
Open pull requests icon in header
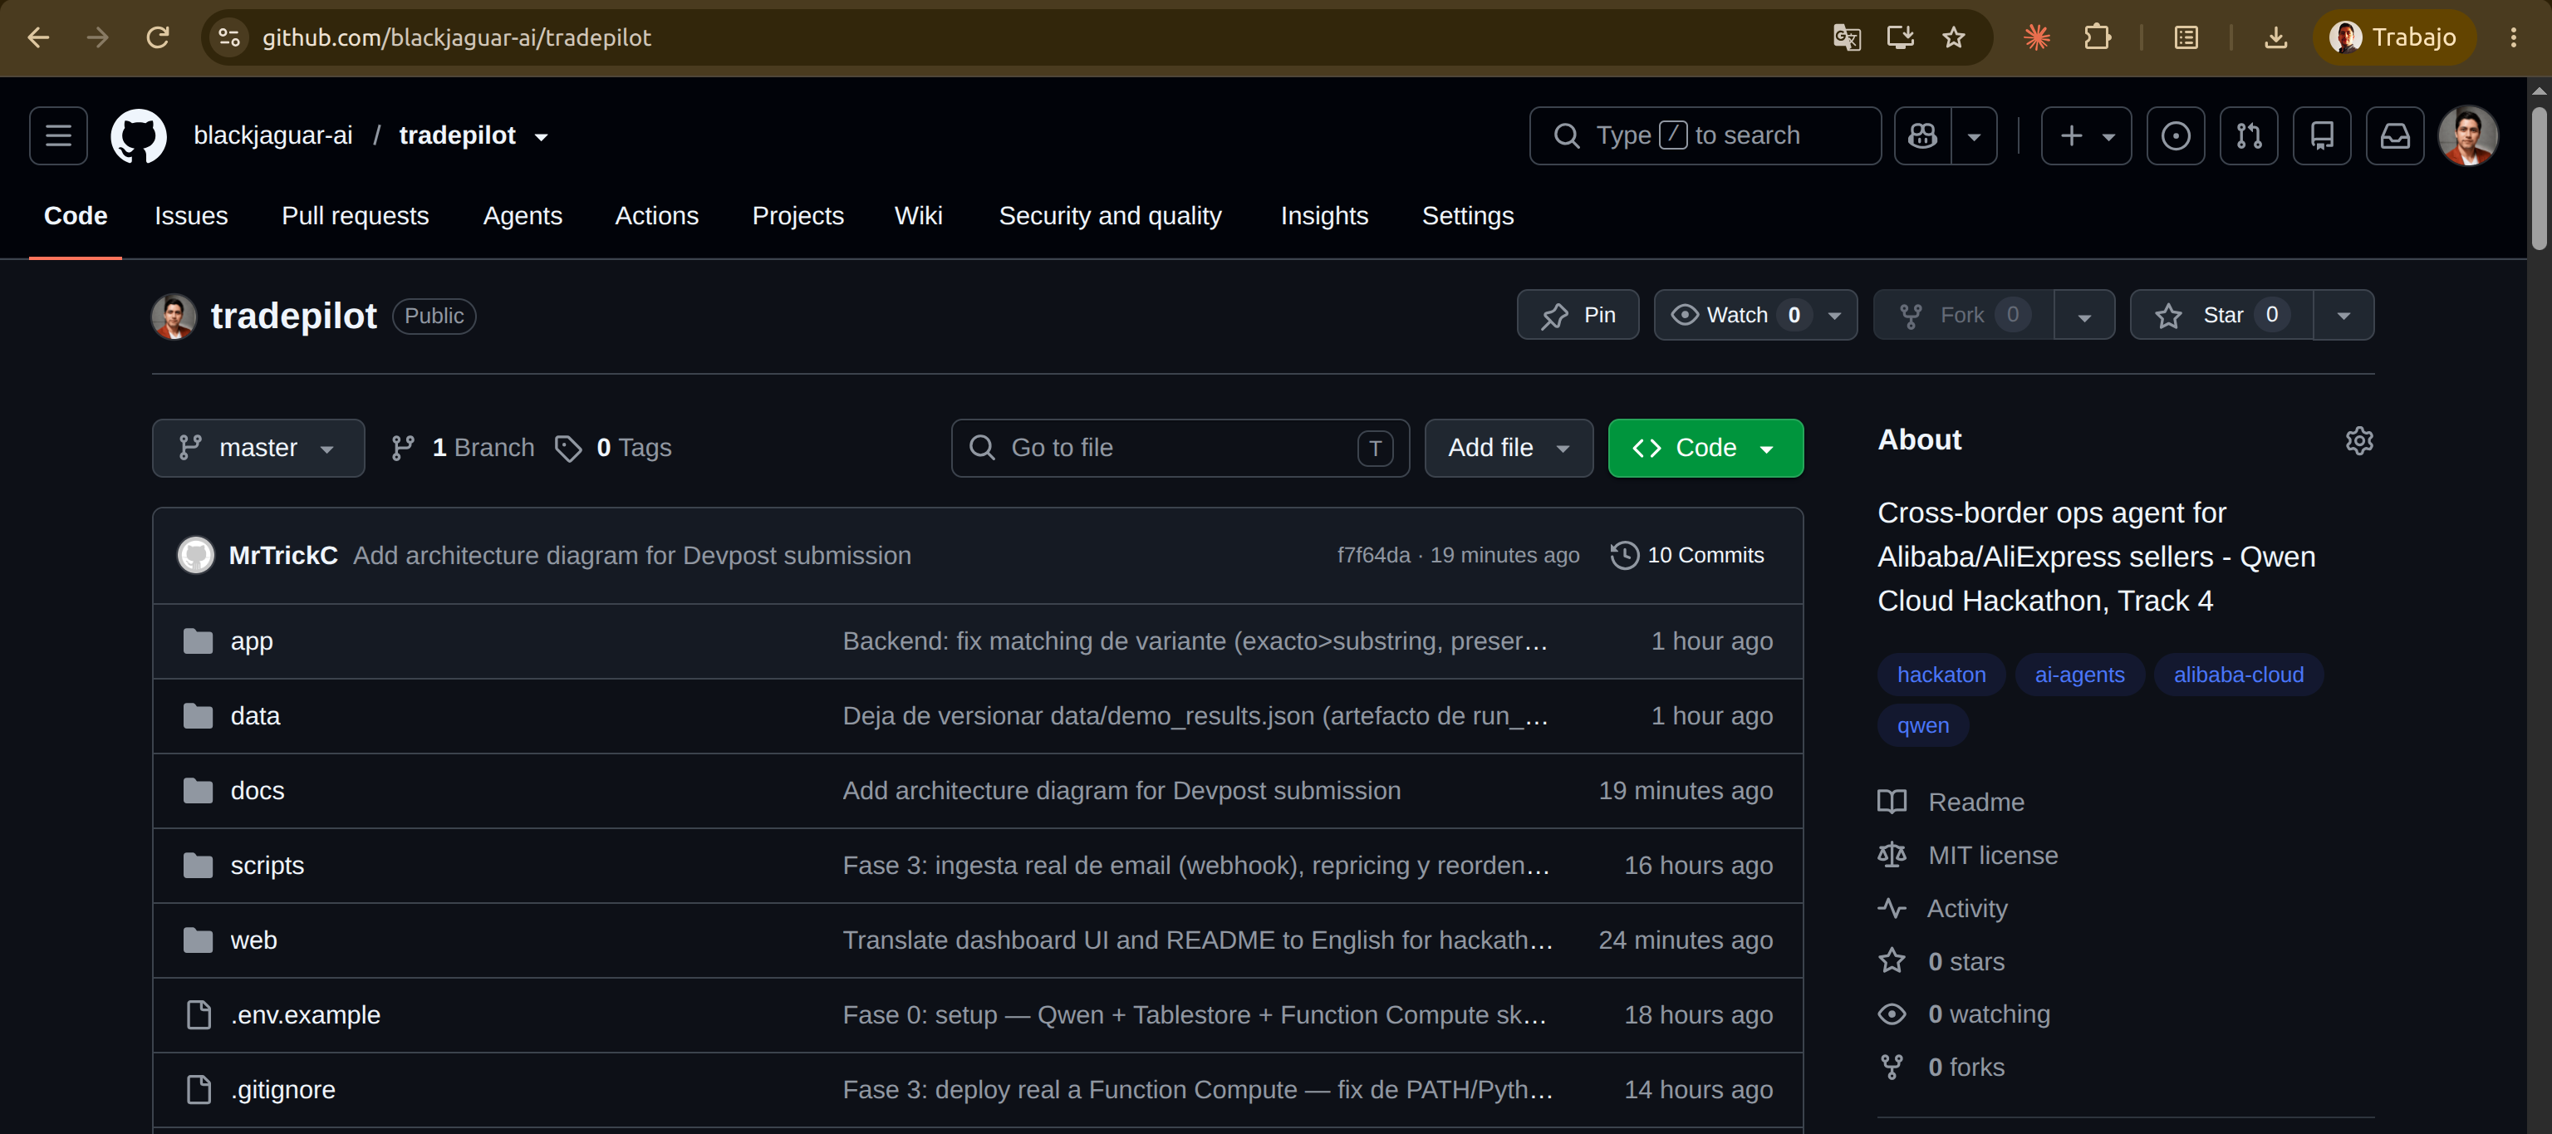pyautogui.click(x=2249, y=135)
